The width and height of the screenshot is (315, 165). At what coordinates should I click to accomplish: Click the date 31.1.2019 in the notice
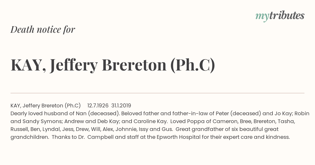click(x=121, y=106)
